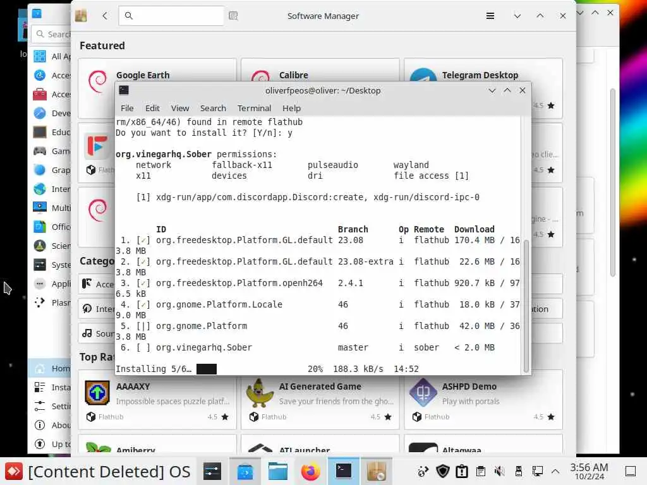
Task: Open clipboard tray icon
Action: (480, 471)
